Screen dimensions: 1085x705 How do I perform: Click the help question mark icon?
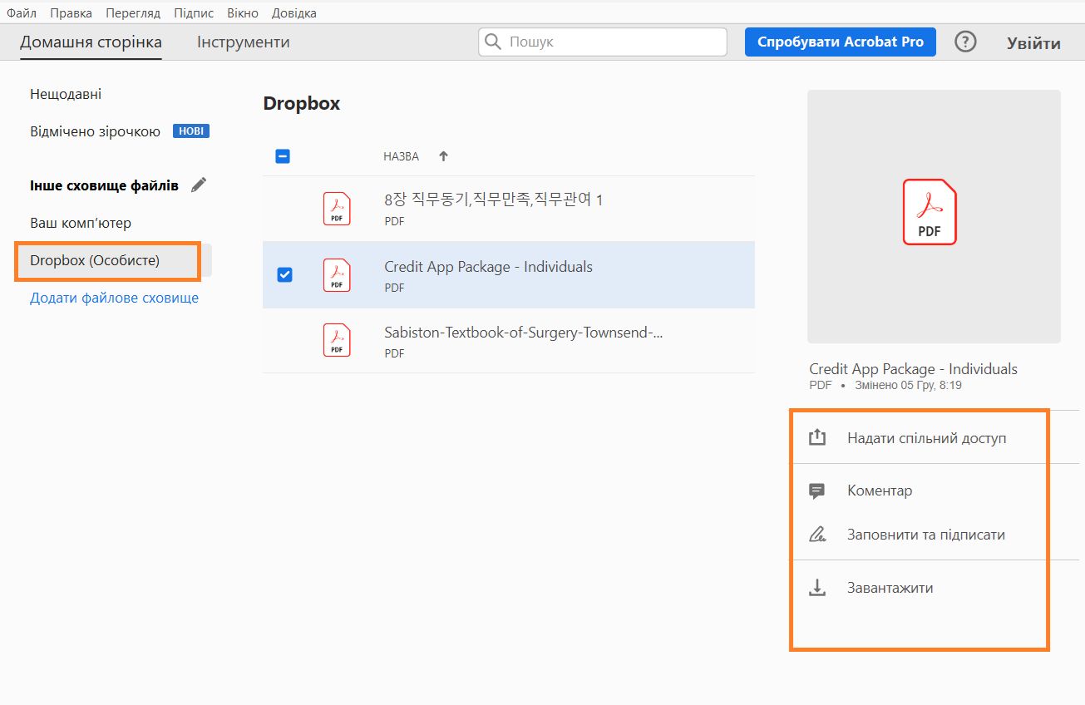964,42
